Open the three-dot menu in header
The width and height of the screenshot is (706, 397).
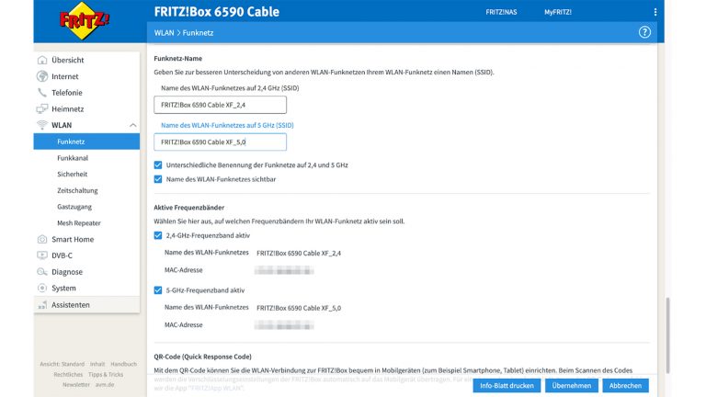click(655, 12)
